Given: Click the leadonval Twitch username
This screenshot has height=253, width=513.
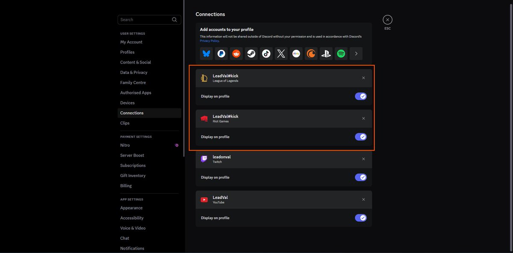Looking at the screenshot, I should [221, 157].
